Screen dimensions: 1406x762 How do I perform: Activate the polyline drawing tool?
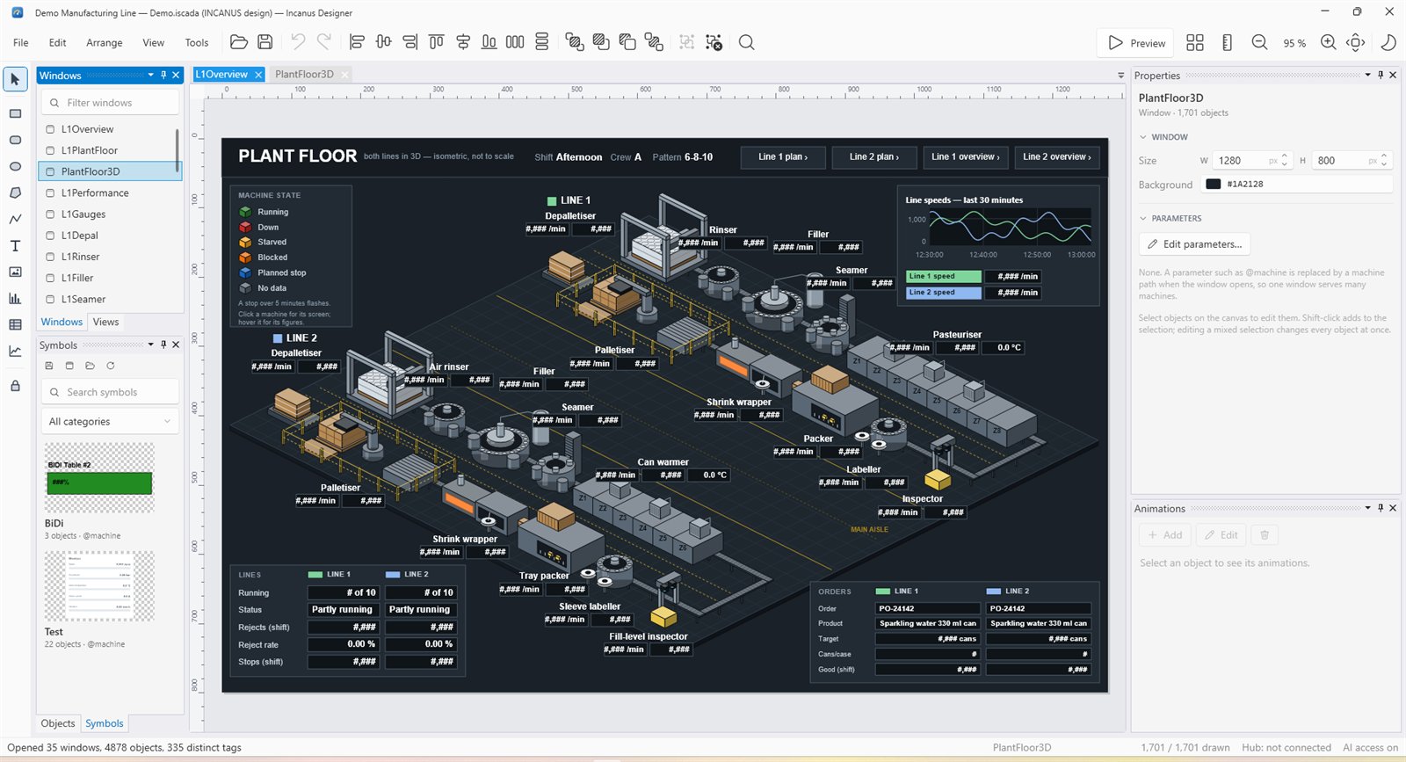[15, 219]
